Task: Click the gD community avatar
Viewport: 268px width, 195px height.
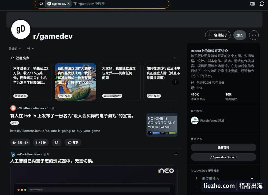Action: tap(21, 29)
